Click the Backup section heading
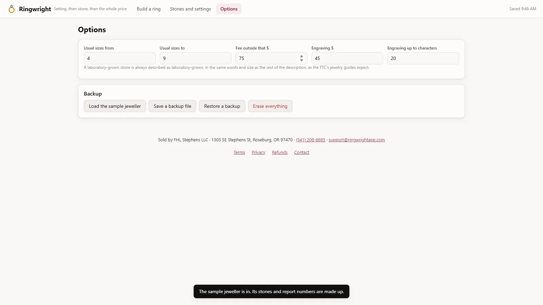543x305 pixels. [x=93, y=94]
